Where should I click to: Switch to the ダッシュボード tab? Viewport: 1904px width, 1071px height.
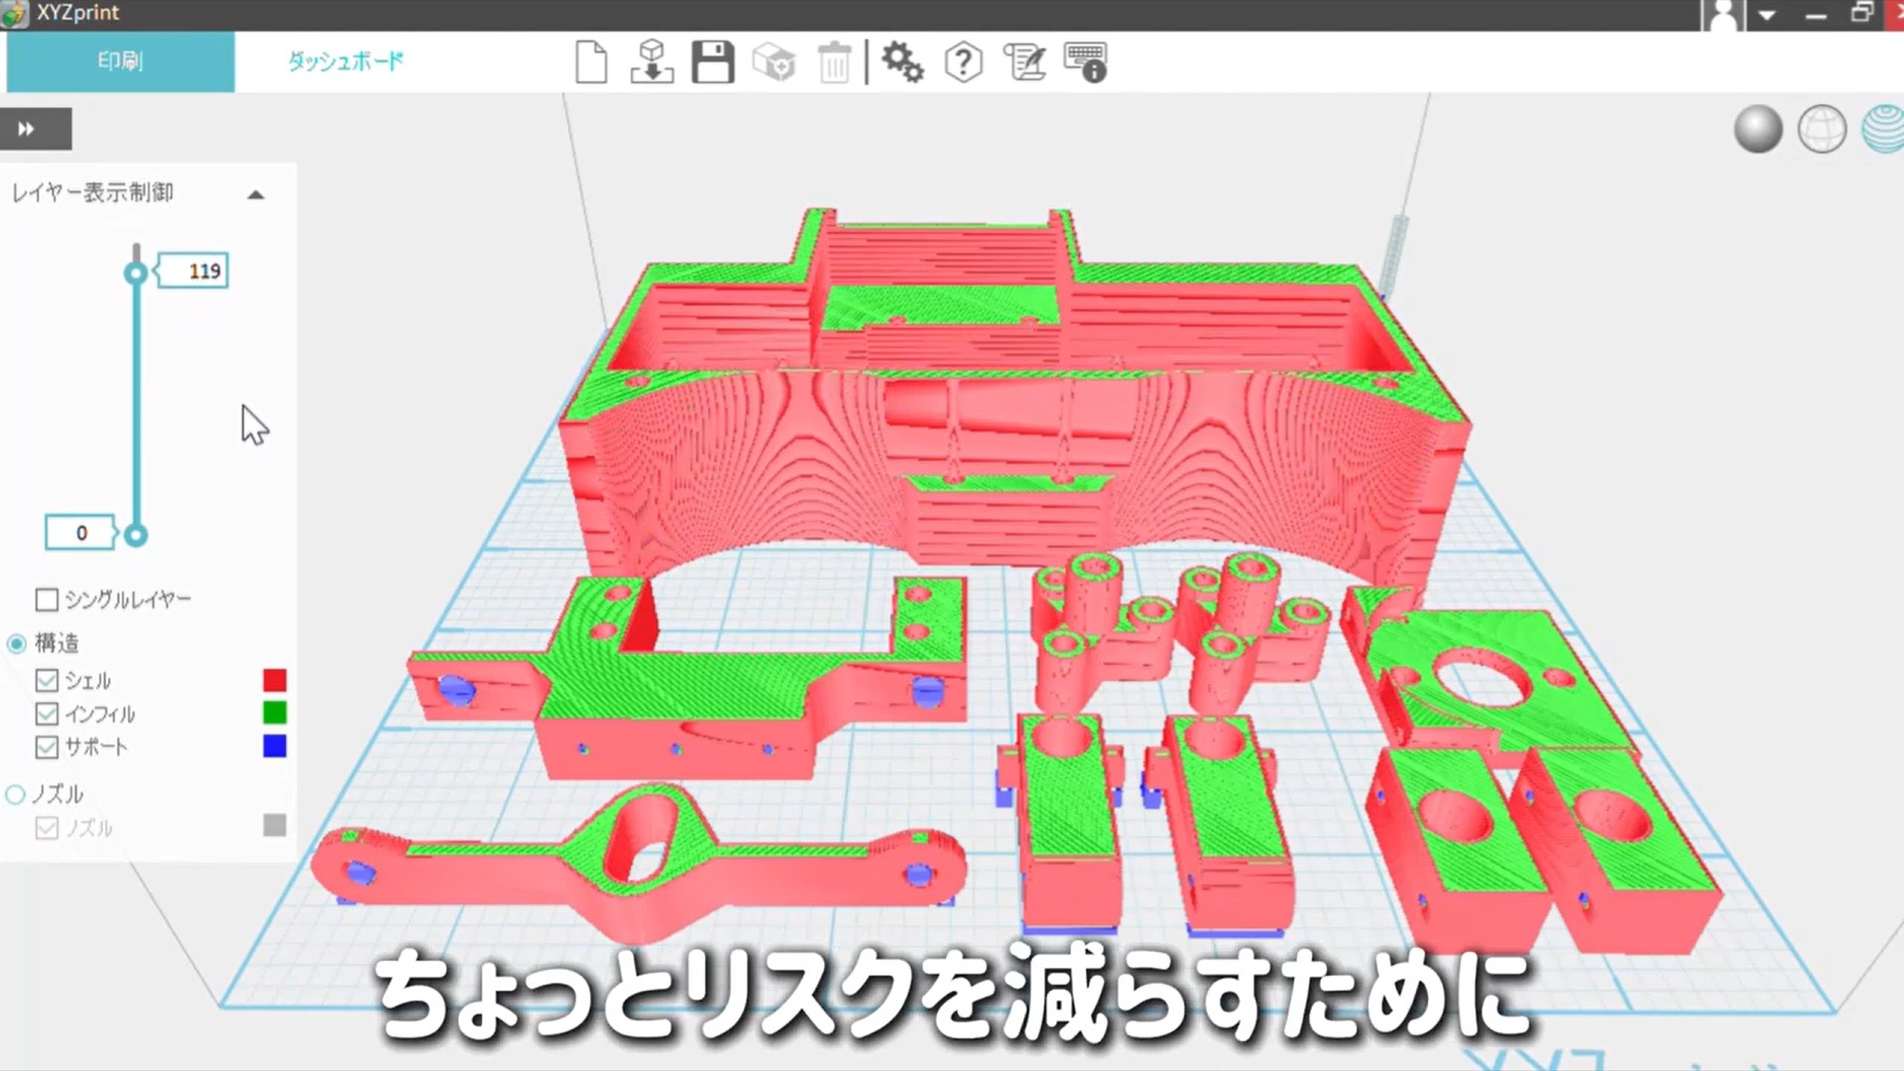coord(345,61)
